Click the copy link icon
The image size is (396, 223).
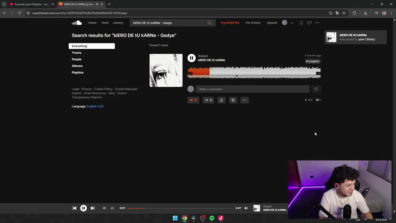pyautogui.click(x=233, y=100)
